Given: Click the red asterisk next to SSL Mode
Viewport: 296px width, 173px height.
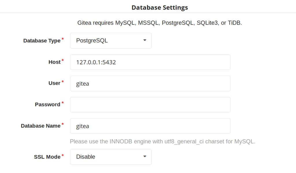Looking at the screenshot, I should point(63,155).
